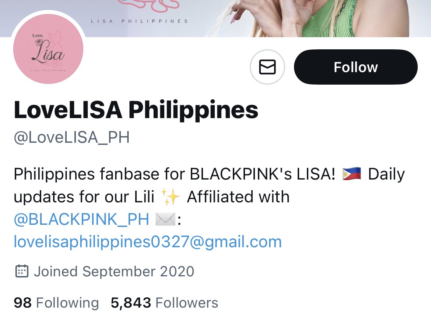
Task: Click the LoveLISA Philippines display name
Action: (x=136, y=110)
